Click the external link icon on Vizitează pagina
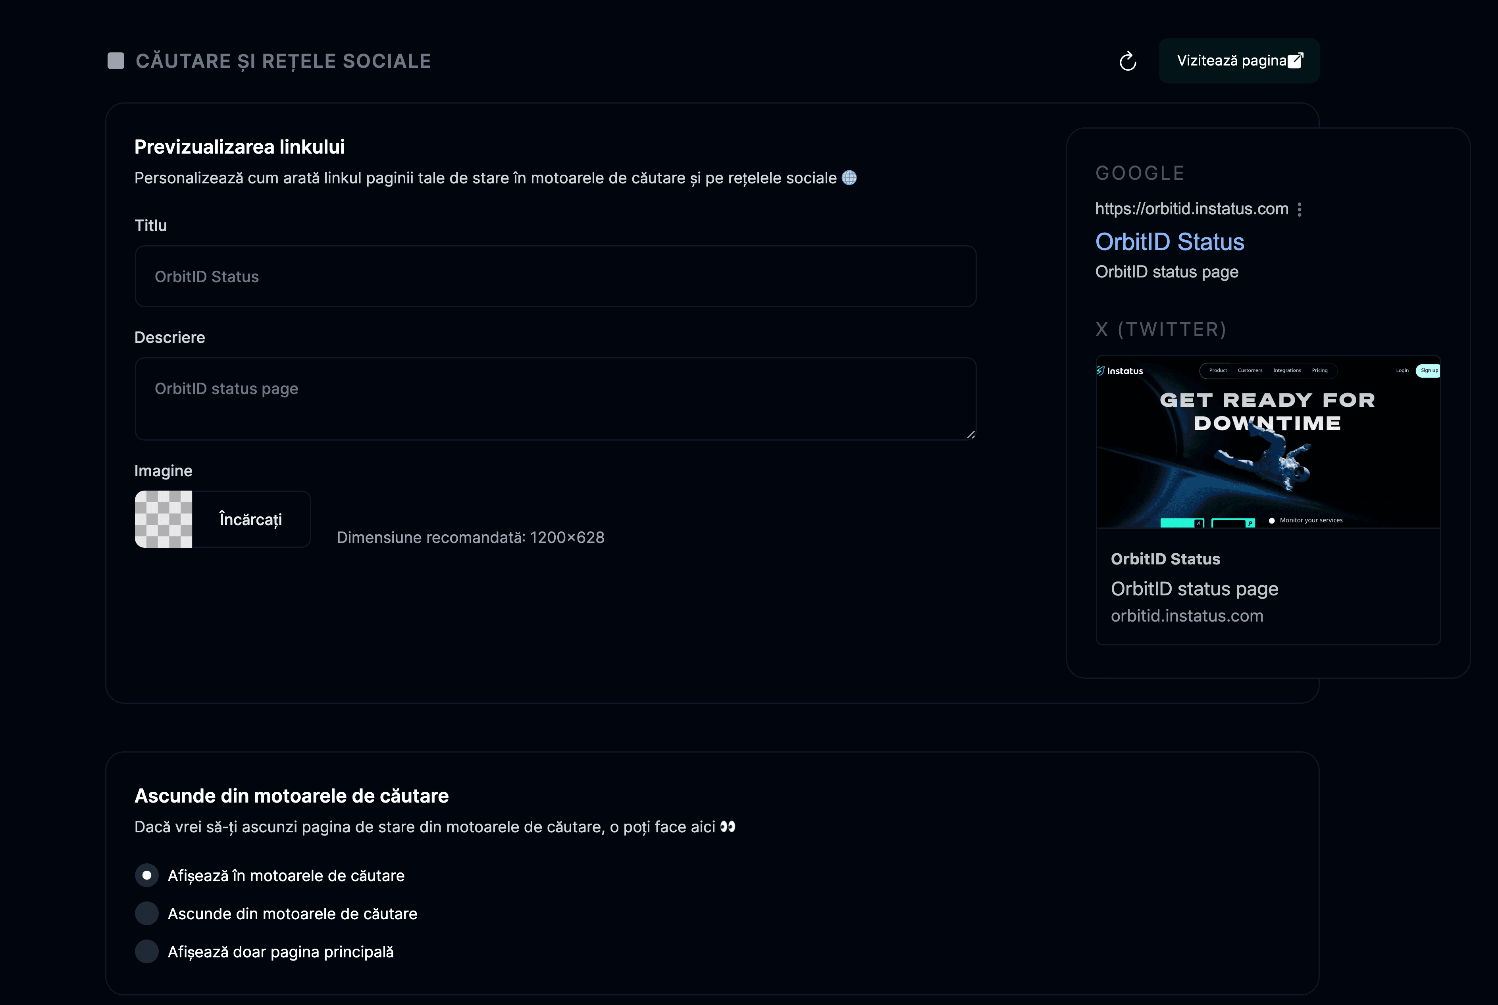 tap(1296, 60)
